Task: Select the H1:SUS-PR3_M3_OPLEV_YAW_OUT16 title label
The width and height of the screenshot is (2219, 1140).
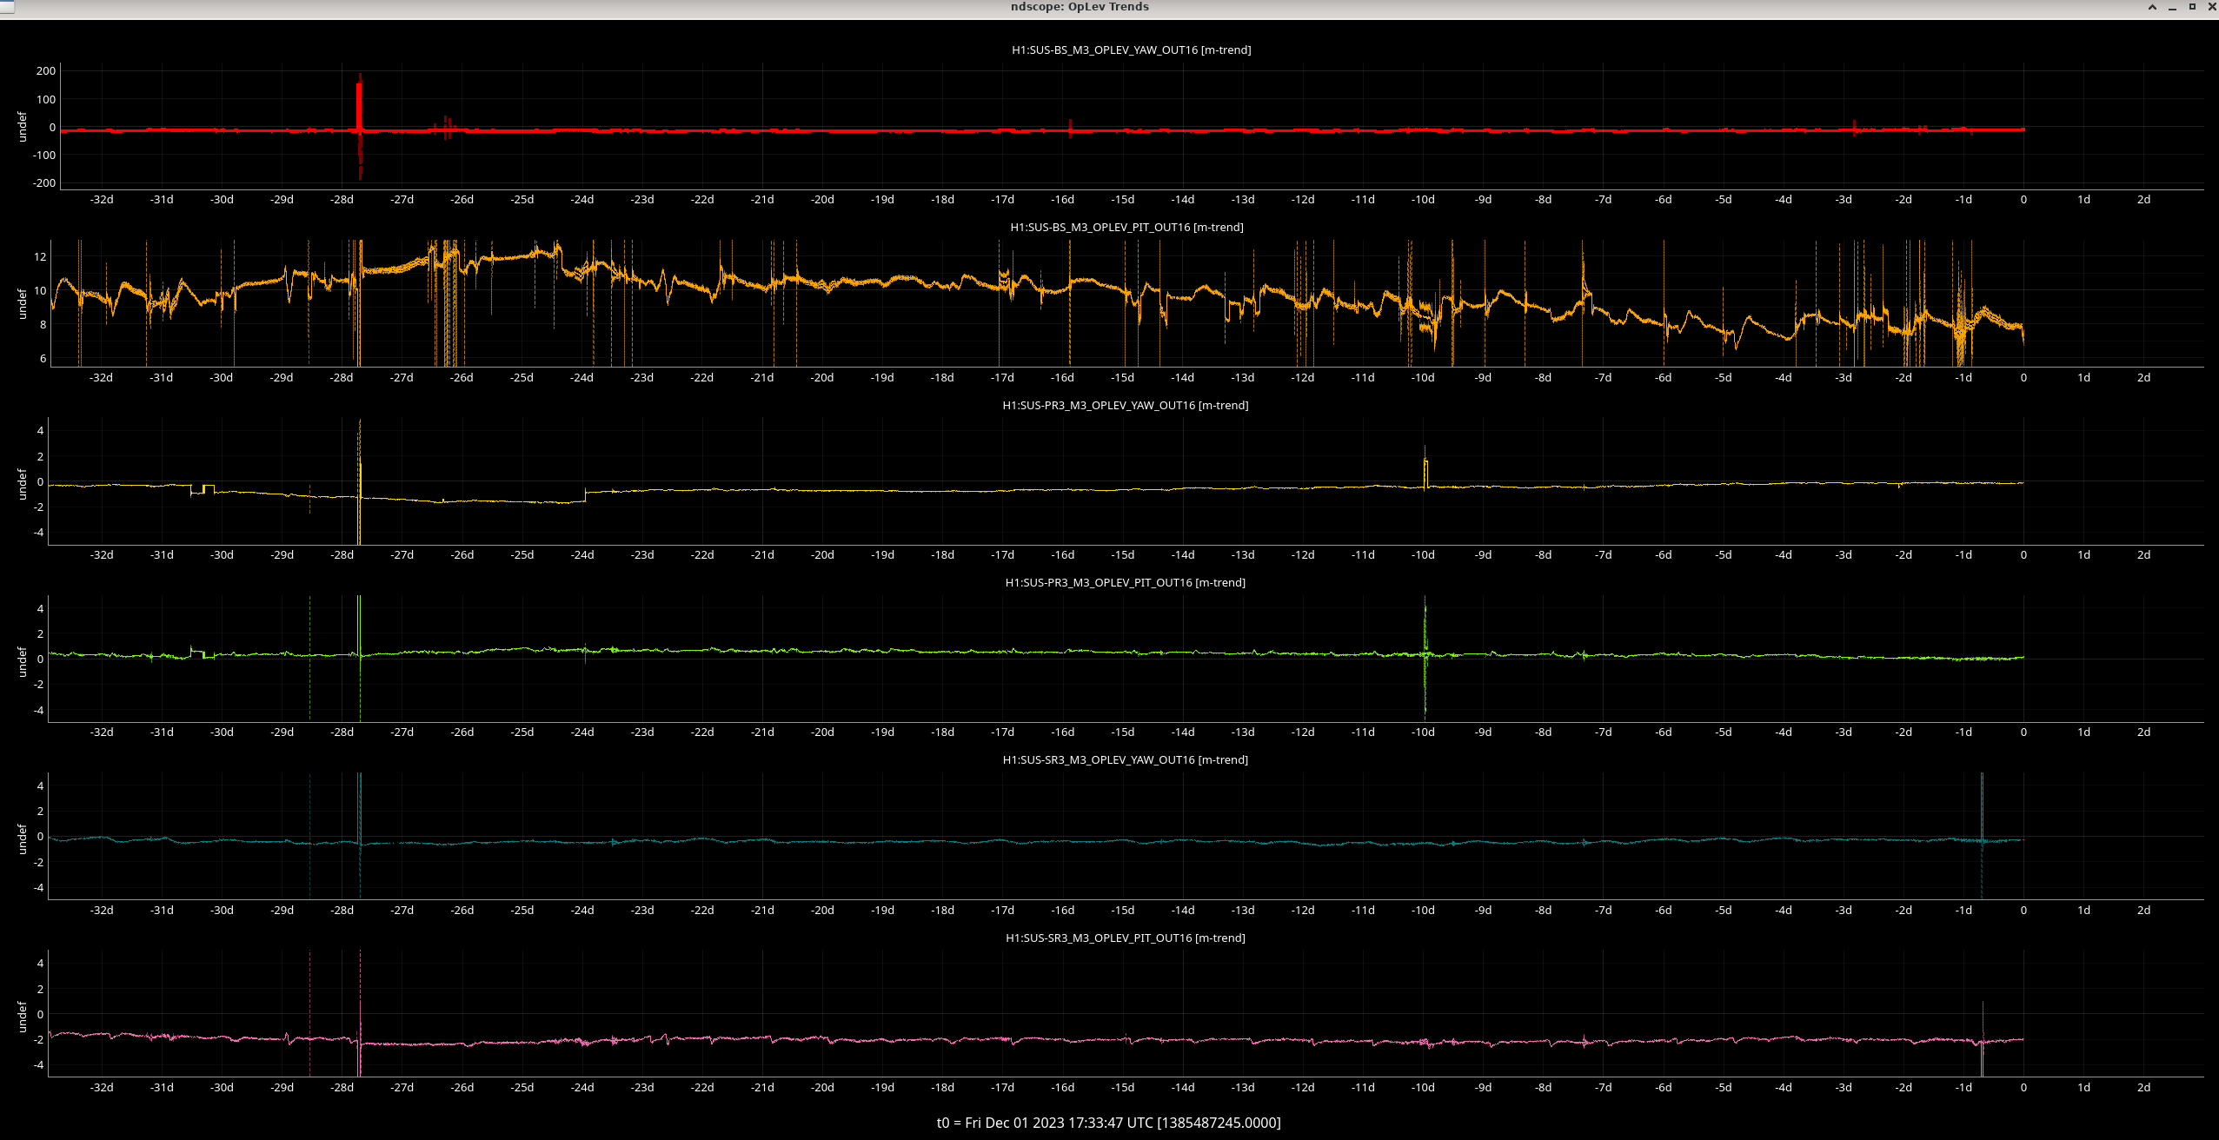Action: [x=1125, y=406]
